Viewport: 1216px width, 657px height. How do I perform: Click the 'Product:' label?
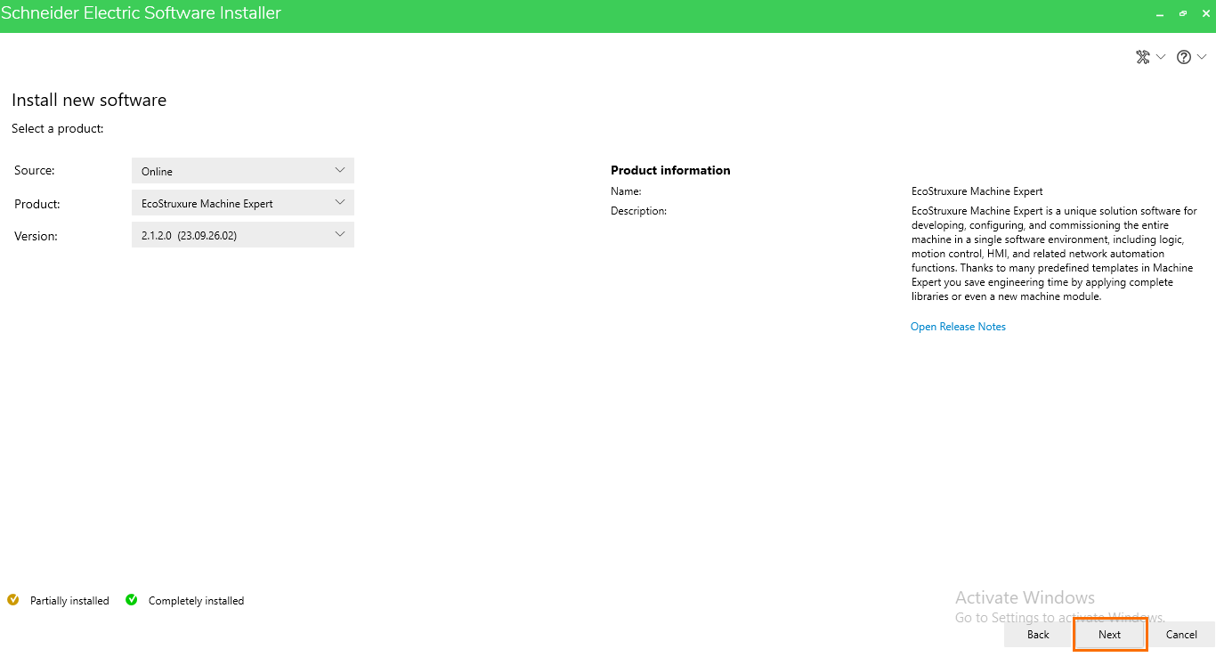tap(37, 204)
